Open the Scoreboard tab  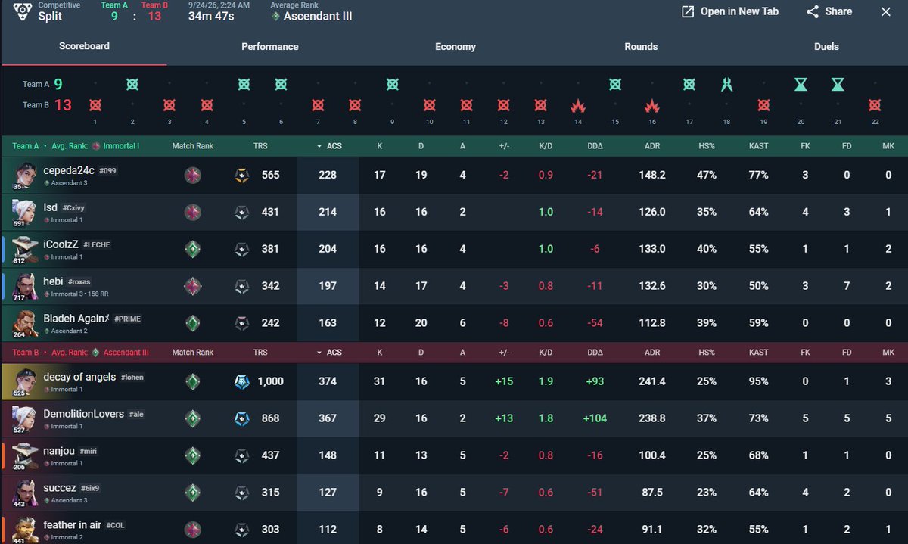click(x=84, y=46)
